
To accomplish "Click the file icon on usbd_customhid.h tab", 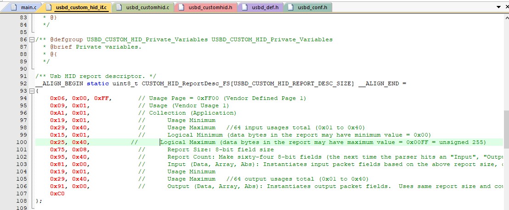I will (x=182, y=8).
